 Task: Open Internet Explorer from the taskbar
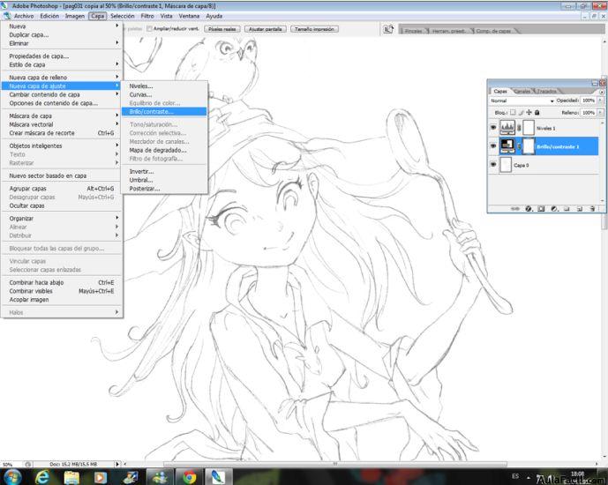pos(41,477)
